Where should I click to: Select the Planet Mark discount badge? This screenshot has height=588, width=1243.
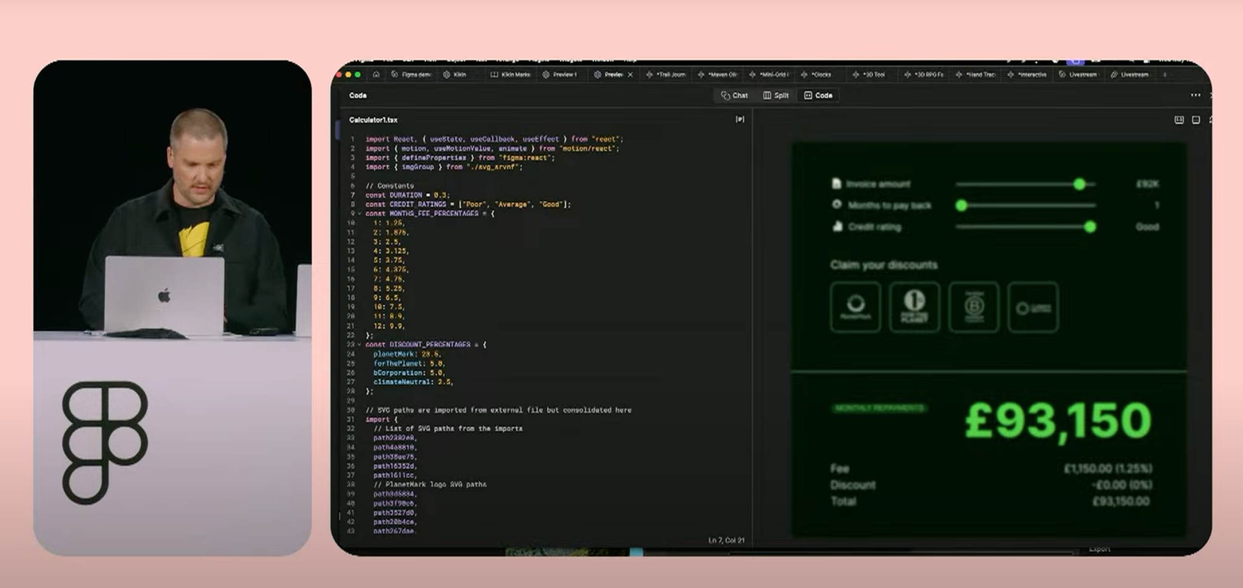[855, 307]
